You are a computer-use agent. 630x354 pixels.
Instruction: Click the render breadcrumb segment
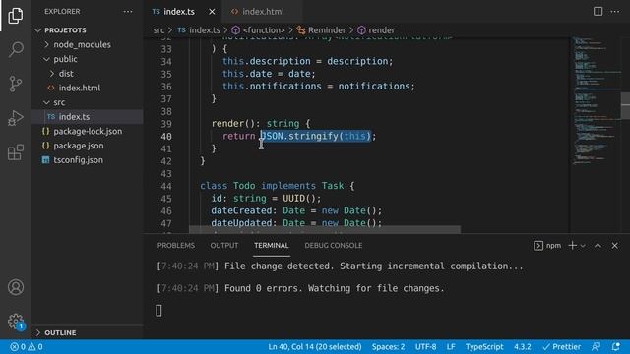376,30
